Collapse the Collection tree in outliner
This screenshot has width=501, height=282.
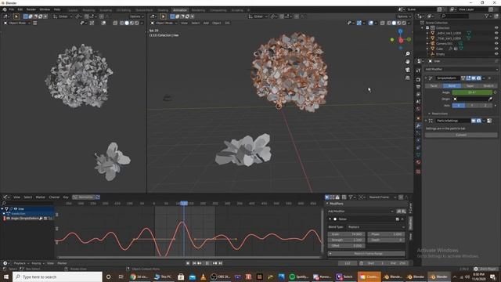tap(423, 28)
